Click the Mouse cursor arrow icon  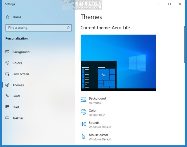click(x=84, y=136)
